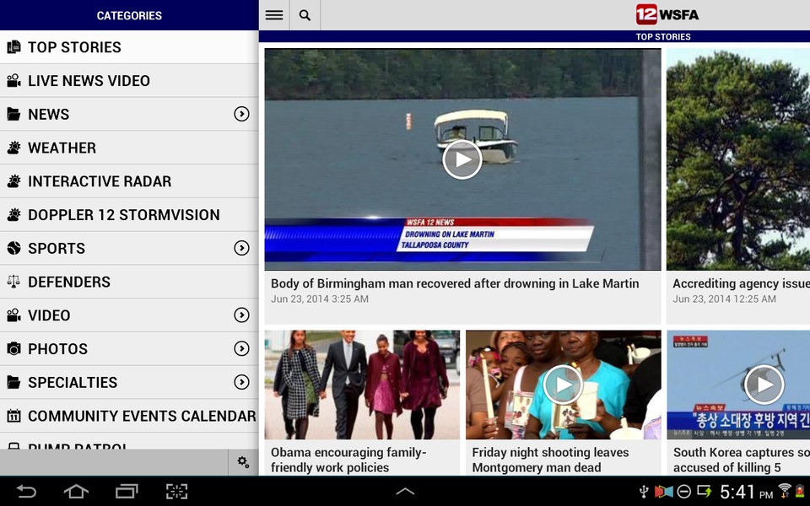The width and height of the screenshot is (810, 506).
Task: Open Friday night shooting Montgomery headline
Action: pyautogui.click(x=550, y=460)
